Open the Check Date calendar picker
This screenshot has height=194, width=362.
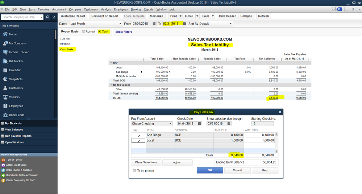[199, 124]
